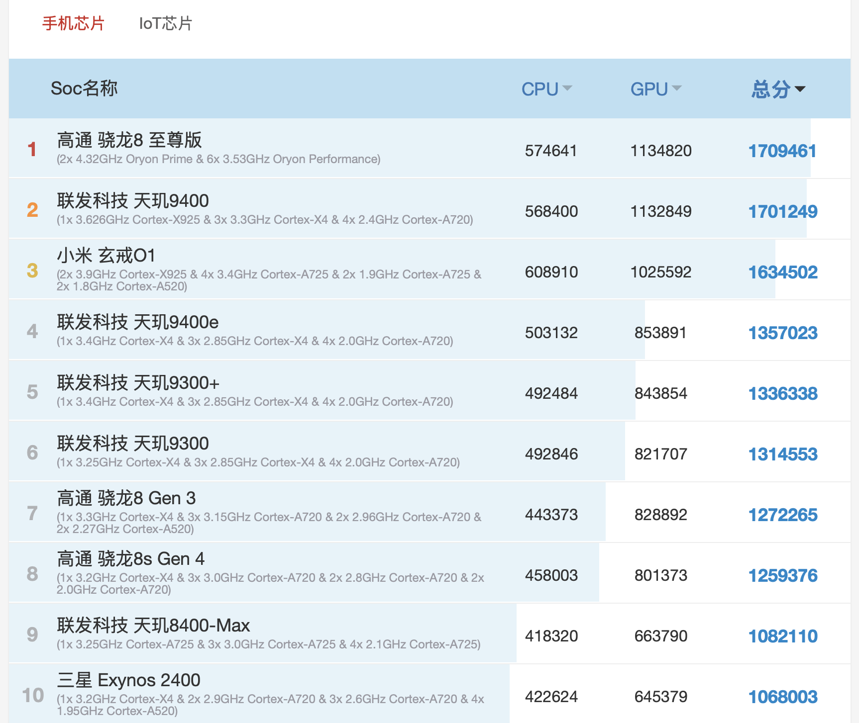
Task: Click GPU score 853891
Action: coord(660,333)
